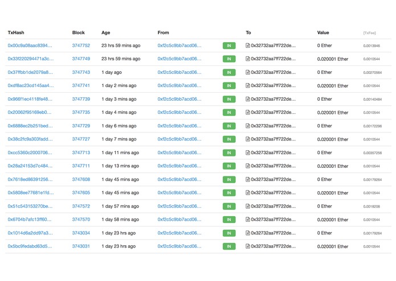Click contract icon in block 3743034 row
The height and width of the screenshot is (281, 396).
tap(248, 233)
